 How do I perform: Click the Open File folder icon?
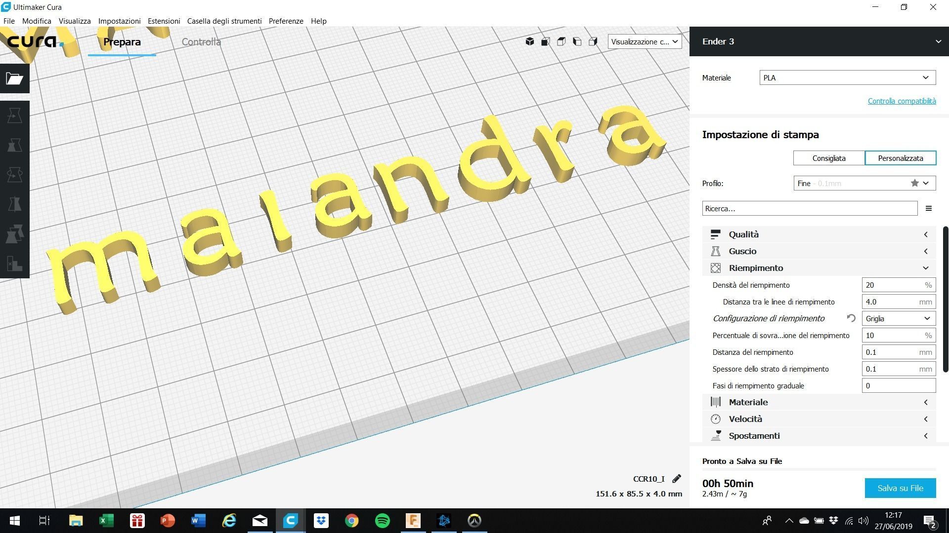(x=14, y=78)
